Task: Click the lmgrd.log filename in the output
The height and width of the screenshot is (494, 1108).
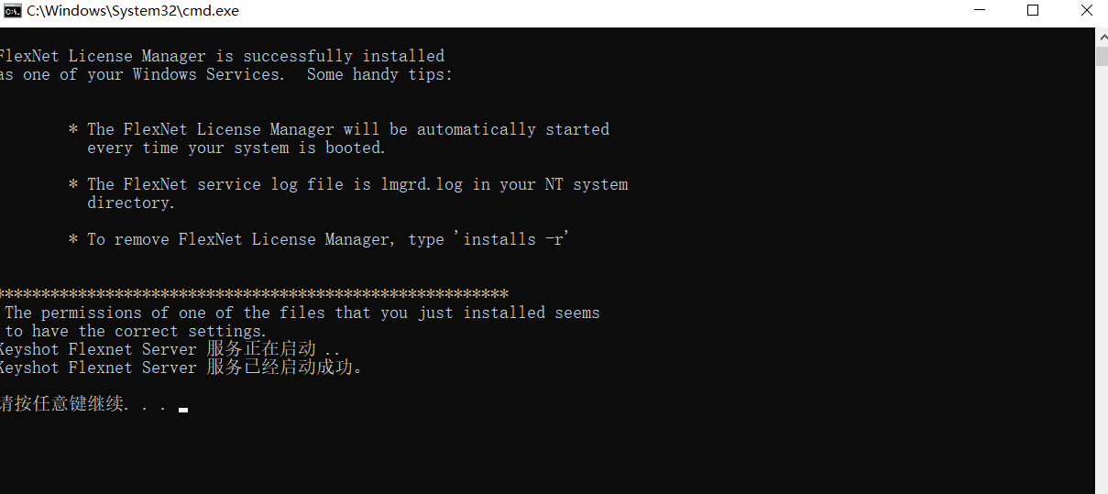Action: coord(422,184)
